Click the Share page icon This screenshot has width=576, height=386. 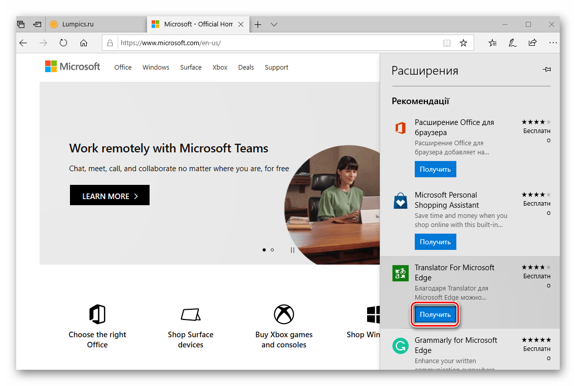click(x=532, y=43)
